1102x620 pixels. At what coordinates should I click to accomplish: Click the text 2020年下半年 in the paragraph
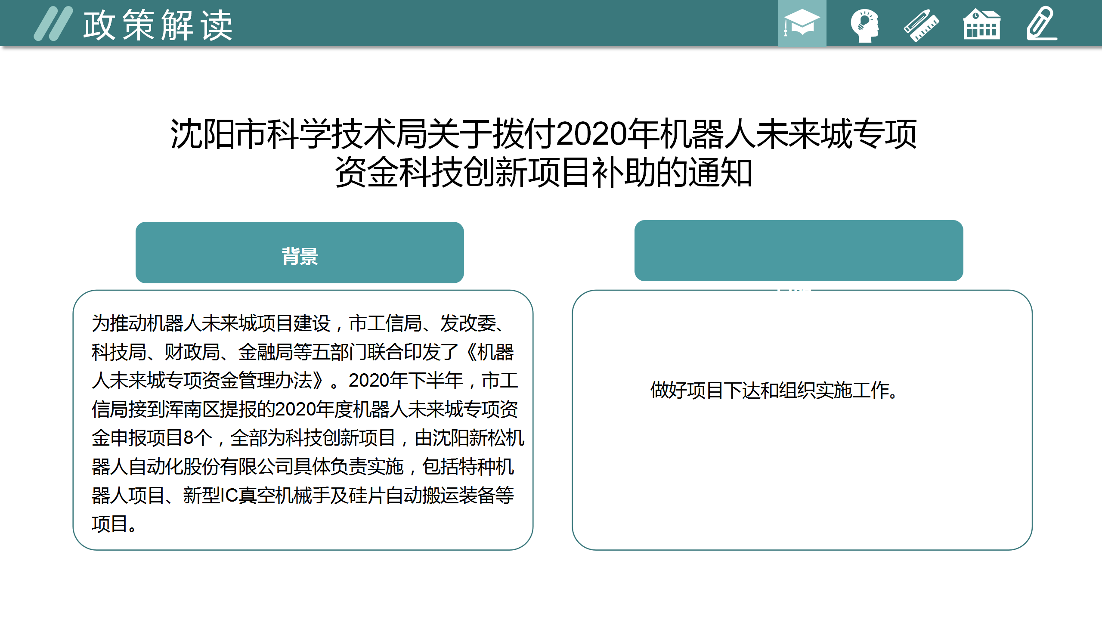[x=406, y=381]
